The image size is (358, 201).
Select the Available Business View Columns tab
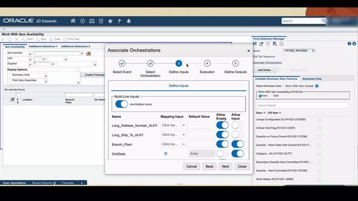click(276, 79)
